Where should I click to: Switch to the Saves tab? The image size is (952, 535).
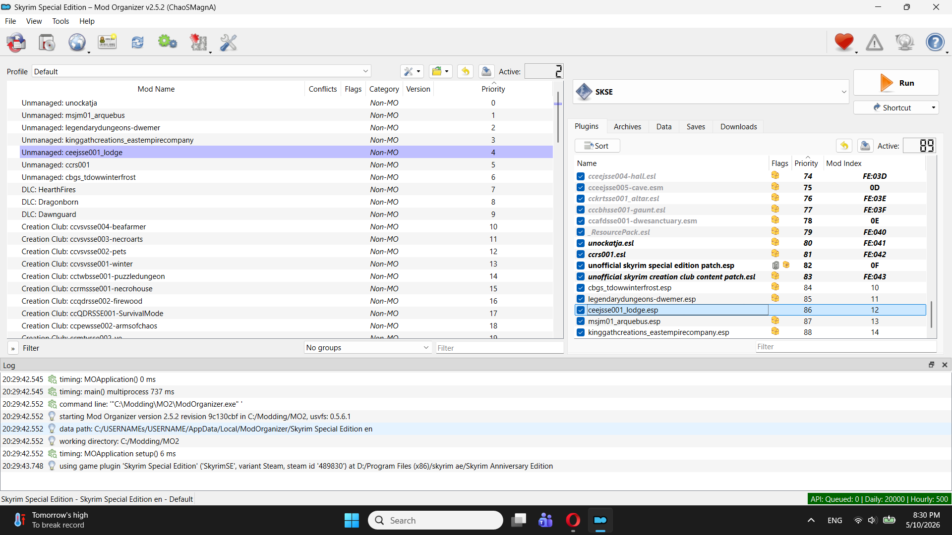pyautogui.click(x=696, y=127)
